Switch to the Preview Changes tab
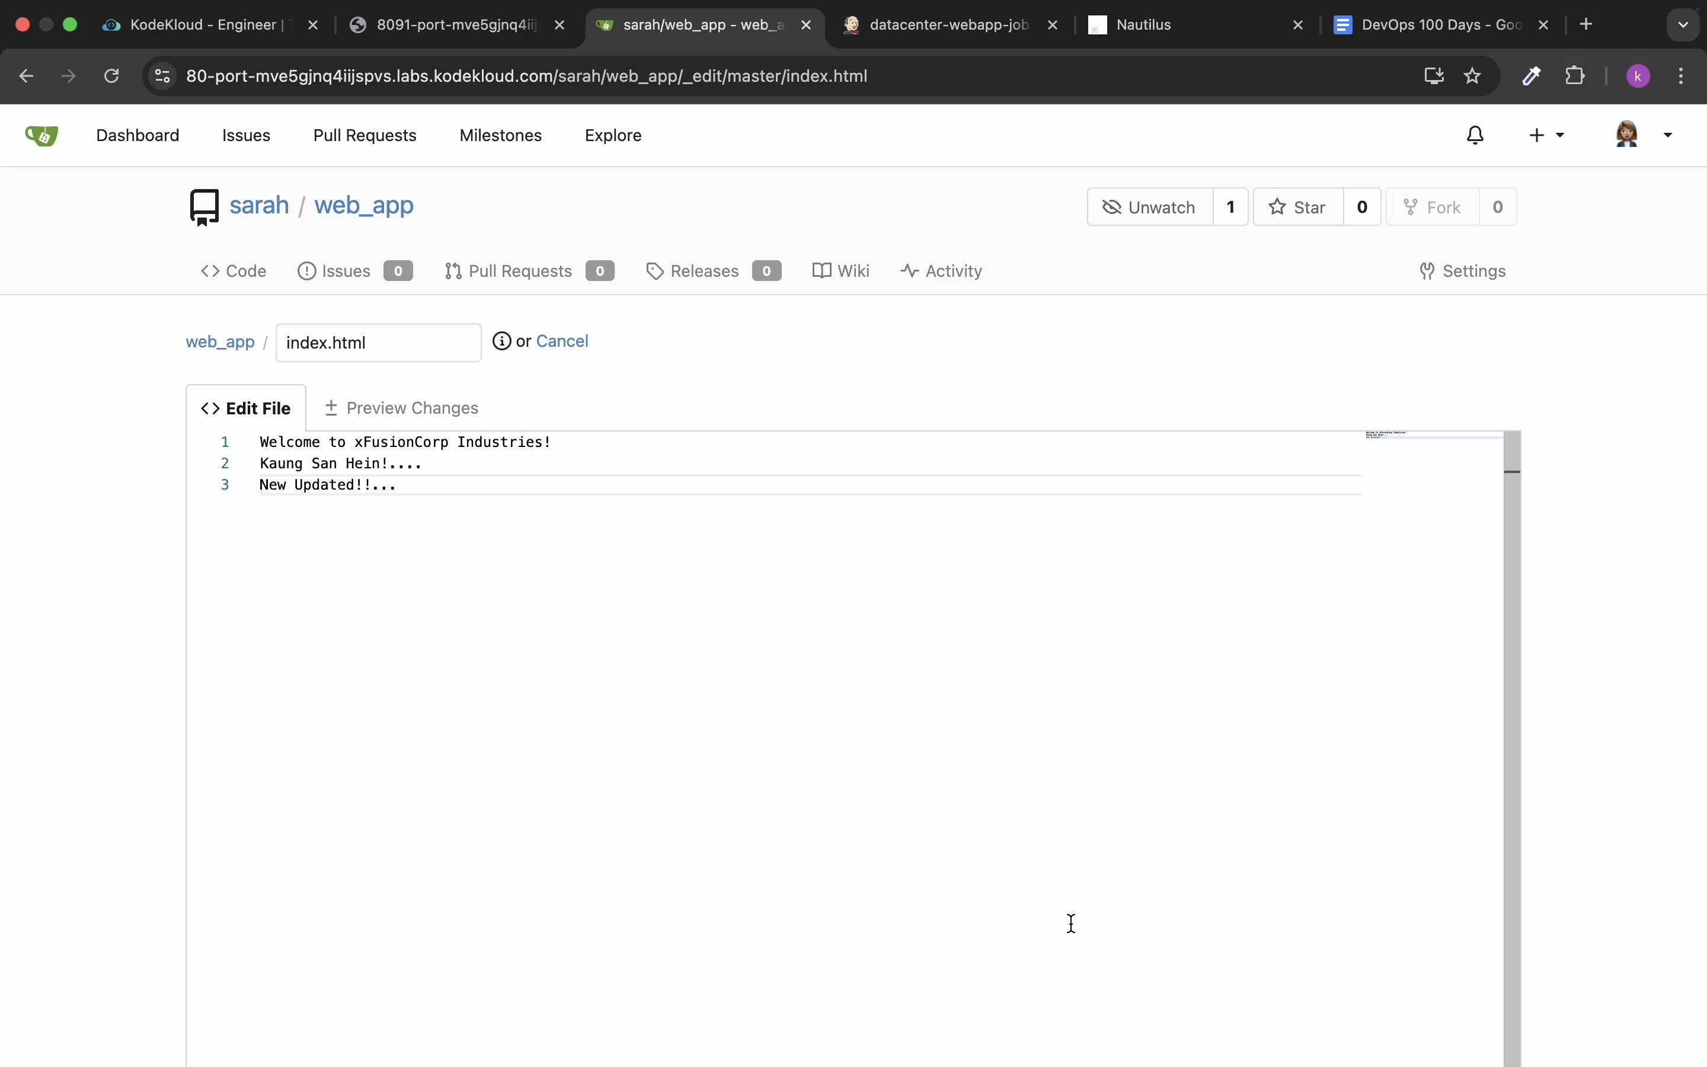The width and height of the screenshot is (1707, 1067). [x=401, y=408]
